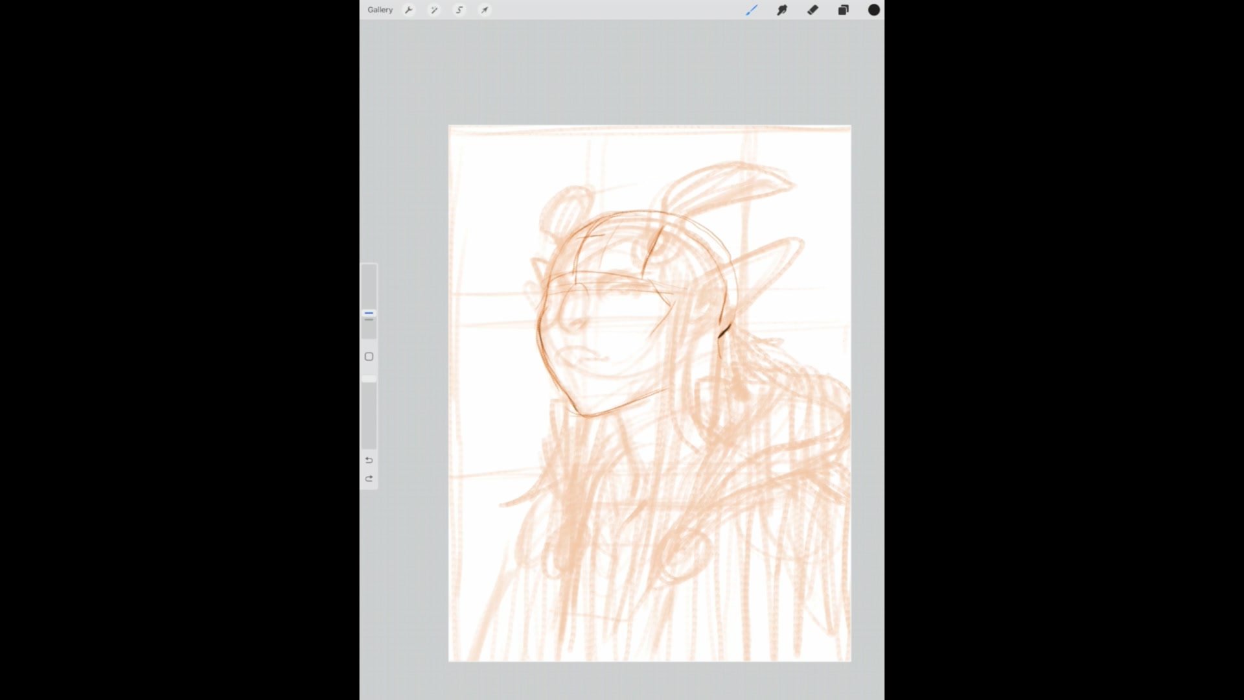Return to the Gallery
Image resolution: width=1244 pixels, height=700 pixels.
click(x=380, y=10)
